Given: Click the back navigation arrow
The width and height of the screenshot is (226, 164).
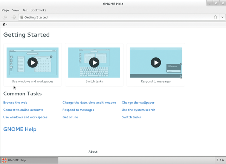Looking at the screenshot, I should (5, 17).
